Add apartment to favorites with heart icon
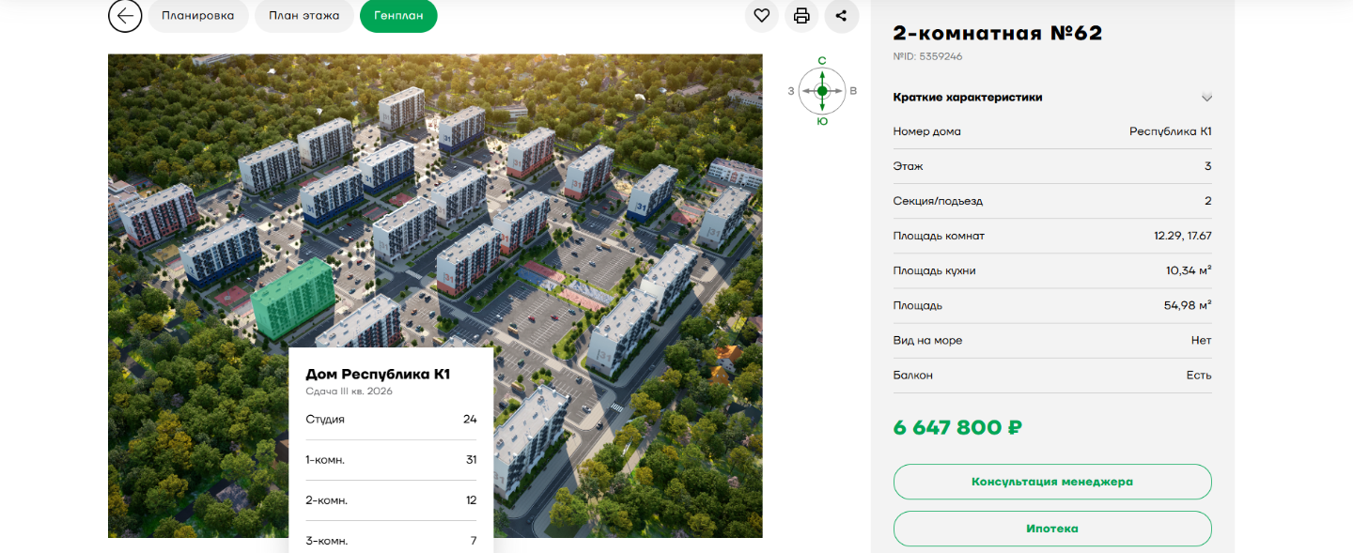 click(762, 16)
